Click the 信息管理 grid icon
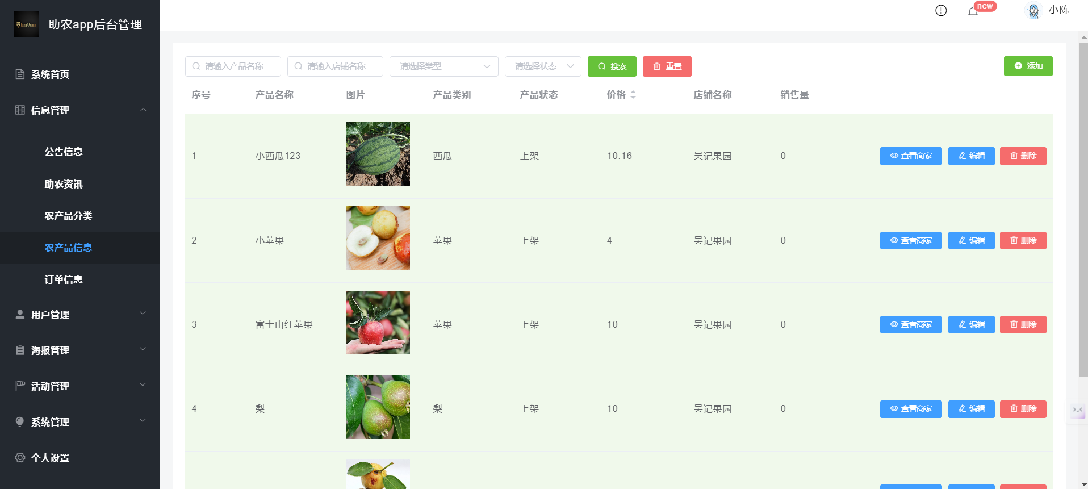The height and width of the screenshot is (489, 1088). point(20,110)
